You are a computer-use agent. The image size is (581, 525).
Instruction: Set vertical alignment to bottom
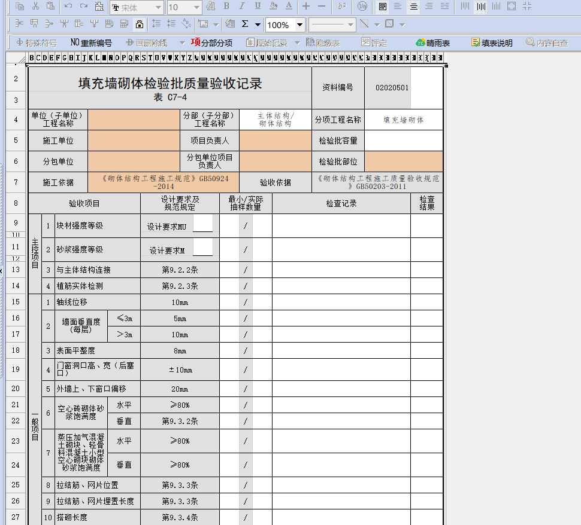pos(496,7)
